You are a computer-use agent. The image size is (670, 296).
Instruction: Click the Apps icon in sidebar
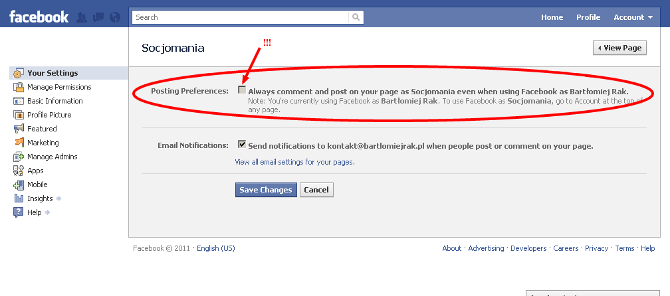[x=19, y=171]
